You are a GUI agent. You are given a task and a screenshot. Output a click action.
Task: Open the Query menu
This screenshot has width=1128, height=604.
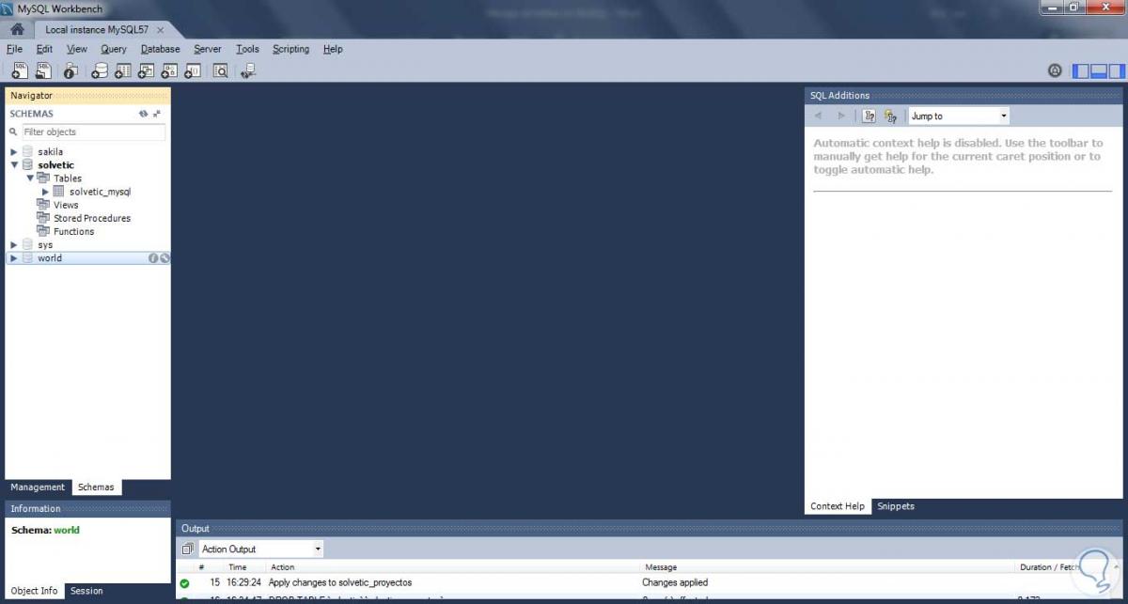point(114,49)
